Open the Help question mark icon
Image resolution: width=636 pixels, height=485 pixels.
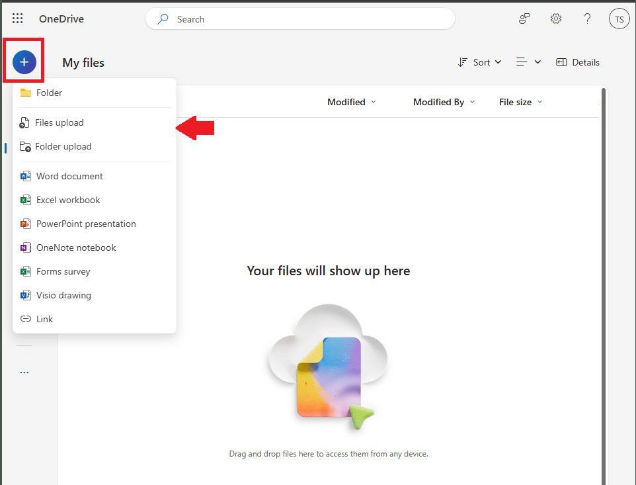click(587, 19)
